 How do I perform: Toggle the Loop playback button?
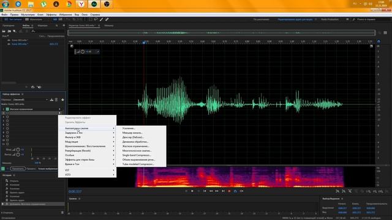[x=235, y=191]
